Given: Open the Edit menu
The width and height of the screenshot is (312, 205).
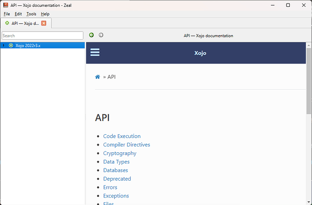Looking at the screenshot, I should pos(18,14).
